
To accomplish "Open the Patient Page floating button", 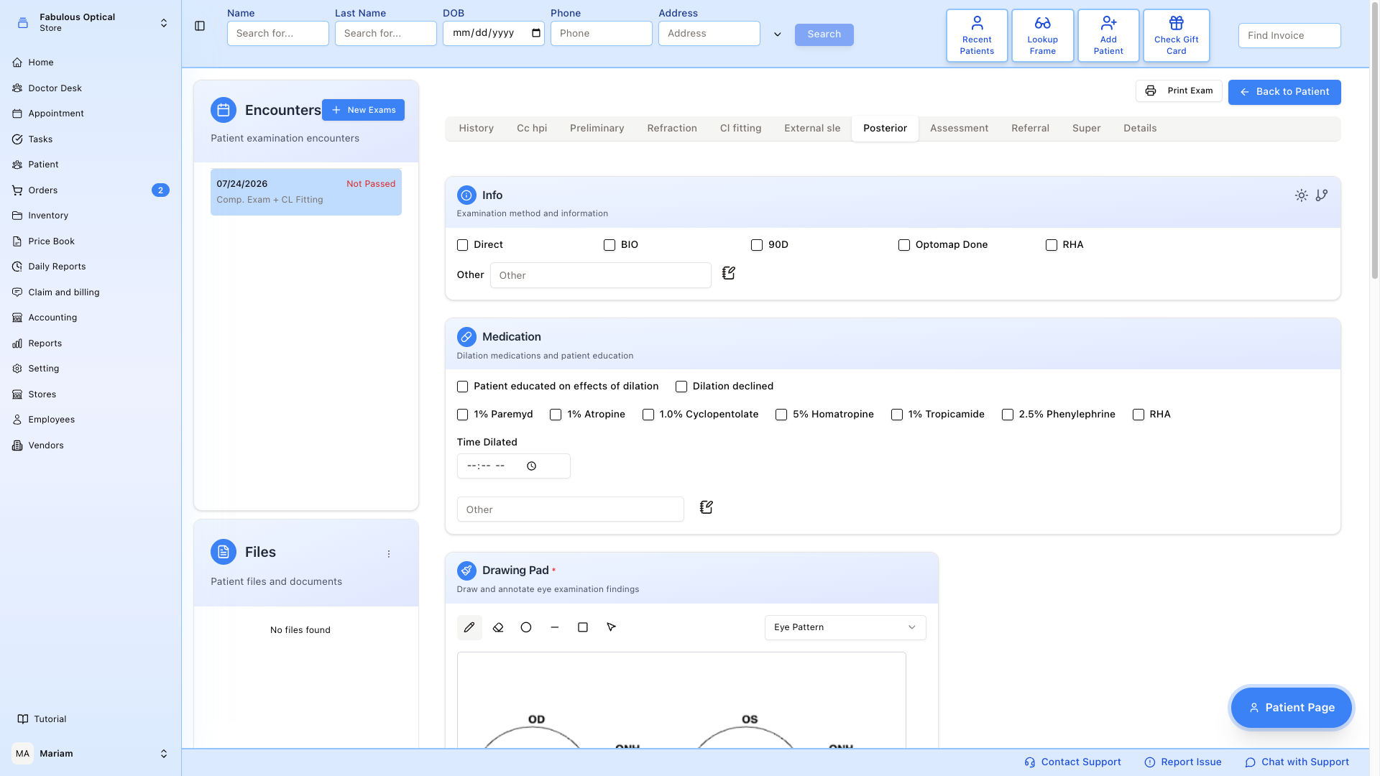I will tap(1292, 708).
